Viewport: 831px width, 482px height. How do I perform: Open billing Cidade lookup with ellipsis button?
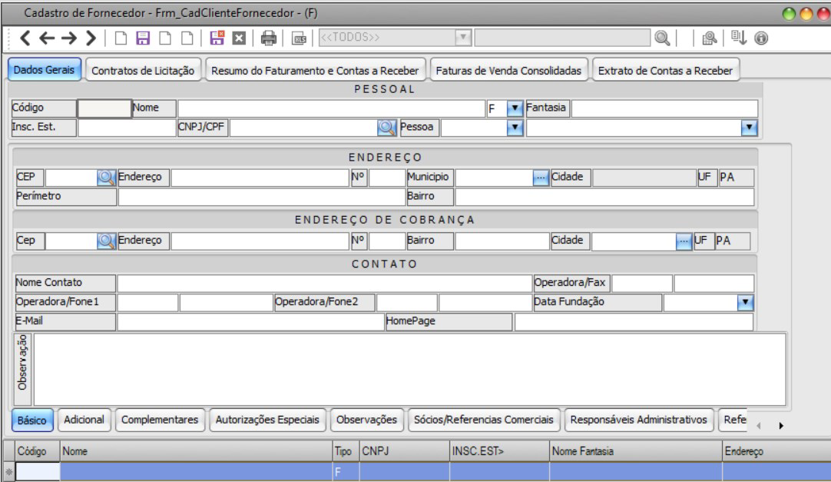coord(684,241)
